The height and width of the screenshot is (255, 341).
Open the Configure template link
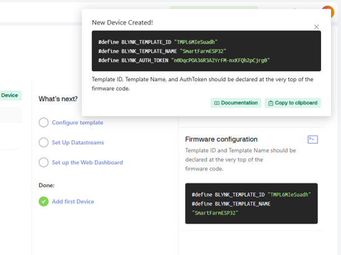(77, 122)
